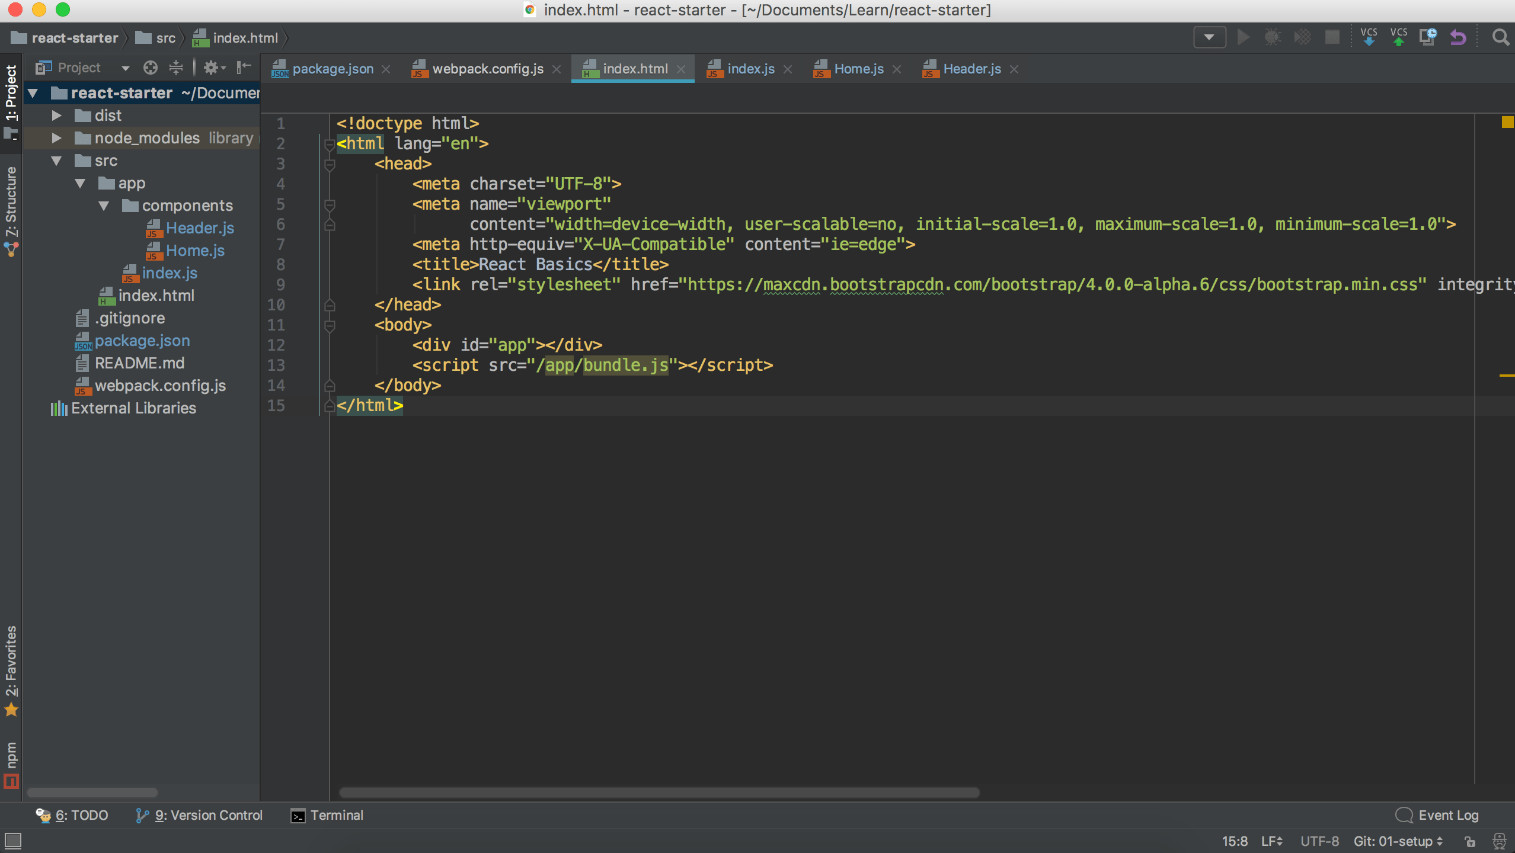Expand the dist folder
Image resolution: width=1515 pixels, height=853 pixels.
pos(57,116)
